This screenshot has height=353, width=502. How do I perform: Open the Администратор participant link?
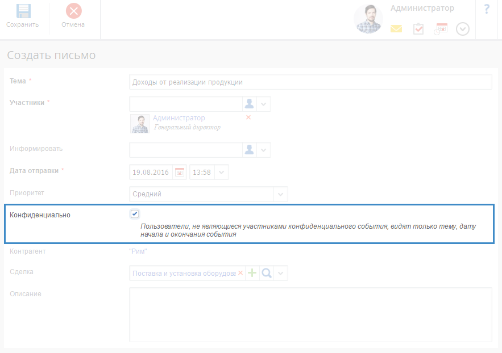click(x=179, y=118)
